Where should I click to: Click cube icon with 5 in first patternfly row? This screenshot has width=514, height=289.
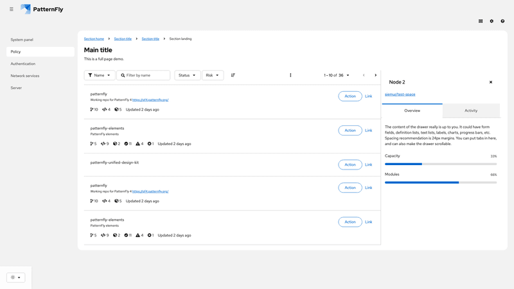[116, 109]
